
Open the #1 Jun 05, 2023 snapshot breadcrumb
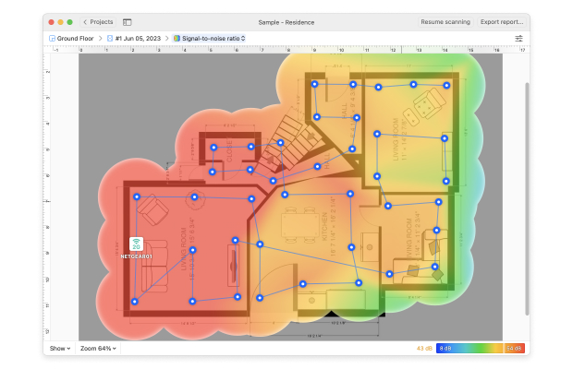138,39
